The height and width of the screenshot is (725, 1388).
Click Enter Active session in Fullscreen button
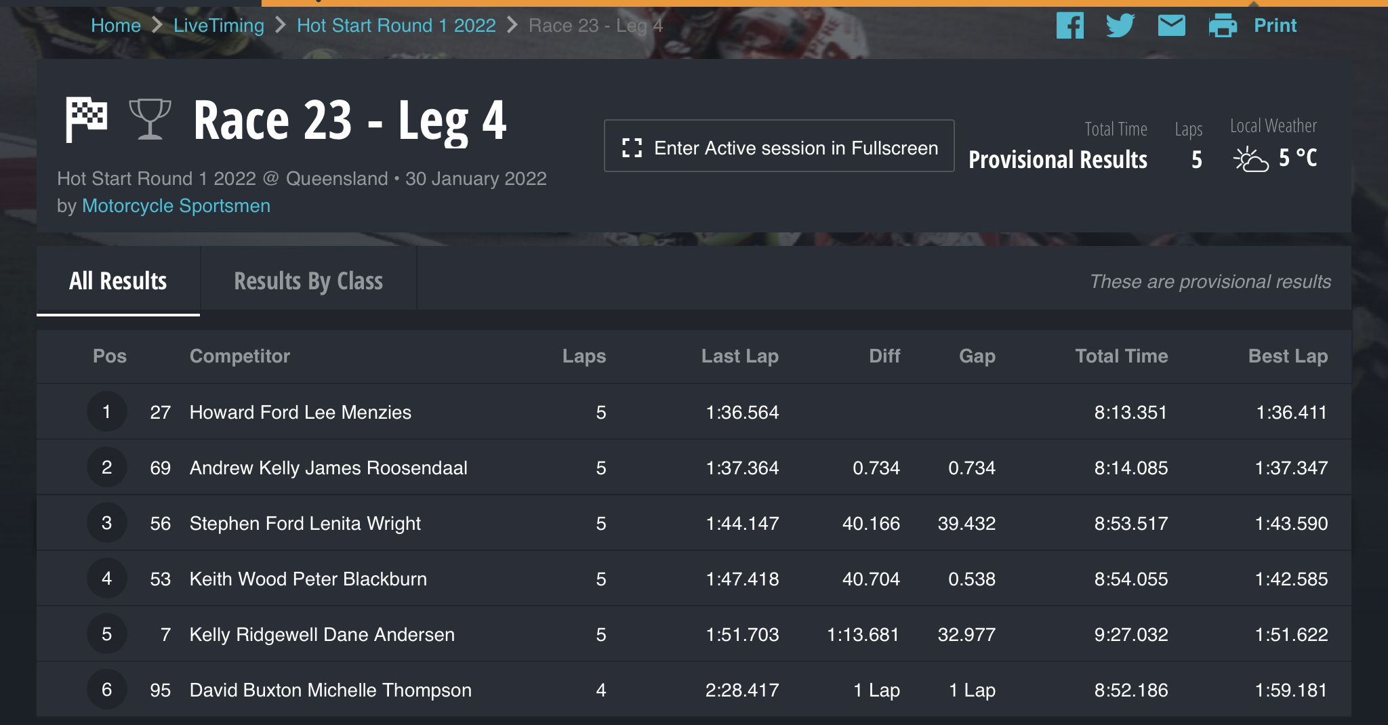click(x=779, y=146)
